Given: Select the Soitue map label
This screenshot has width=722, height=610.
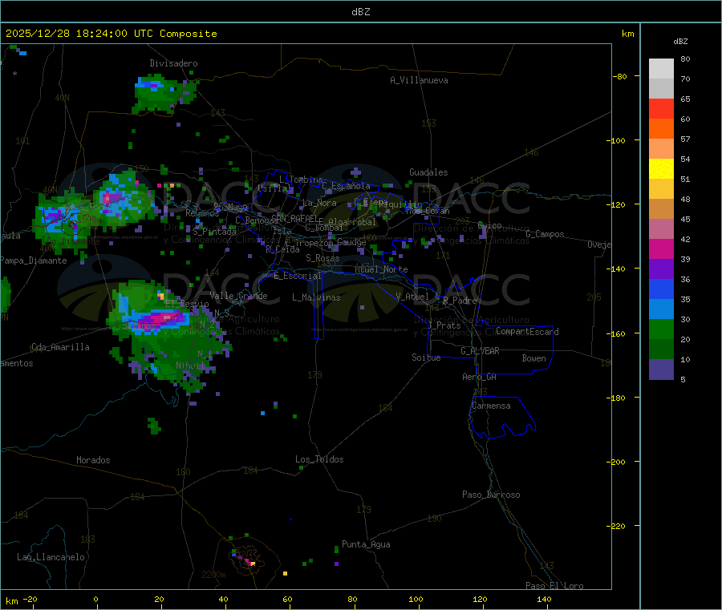Looking at the screenshot, I should coord(426,358).
